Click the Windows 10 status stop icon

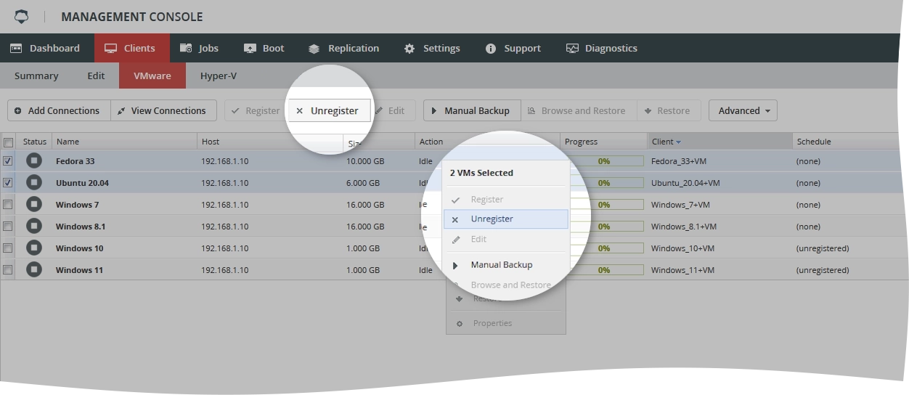pos(34,248)
